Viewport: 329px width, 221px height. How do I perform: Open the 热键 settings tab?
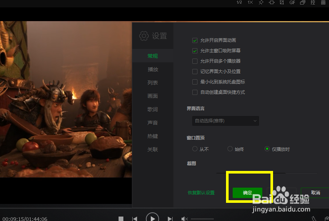pyautogui.click(x=153, y=136)
